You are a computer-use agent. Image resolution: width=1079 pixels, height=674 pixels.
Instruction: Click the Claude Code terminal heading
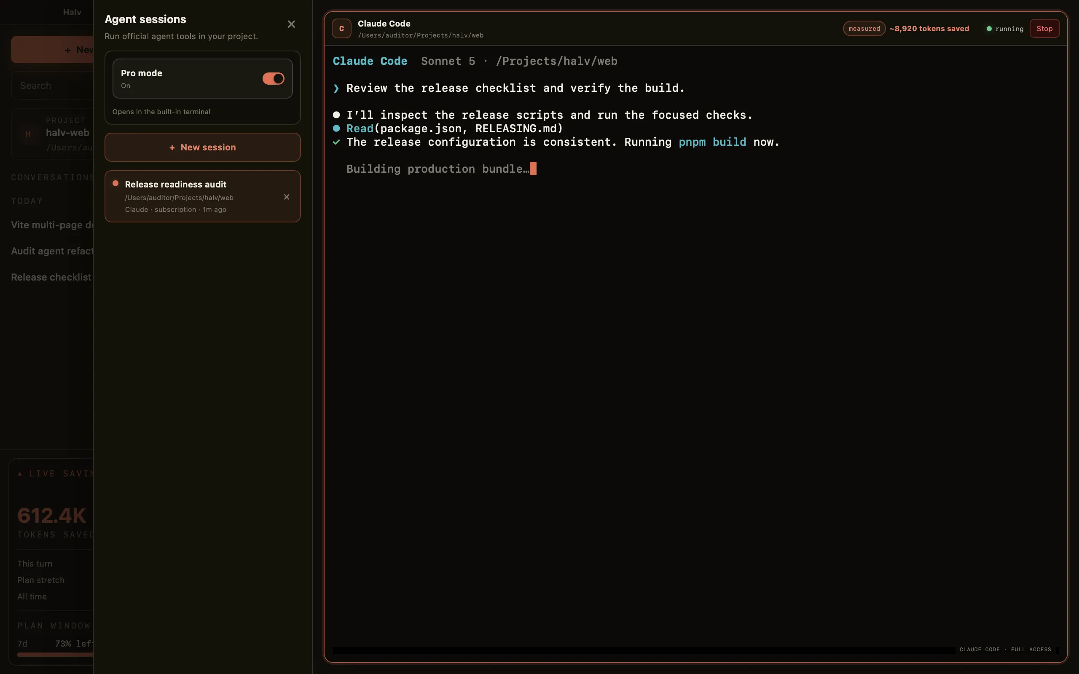coord(370,61)
